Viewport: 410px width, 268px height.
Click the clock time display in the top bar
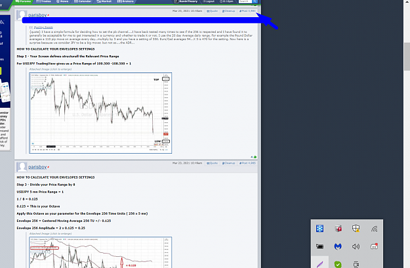[226, 1]
